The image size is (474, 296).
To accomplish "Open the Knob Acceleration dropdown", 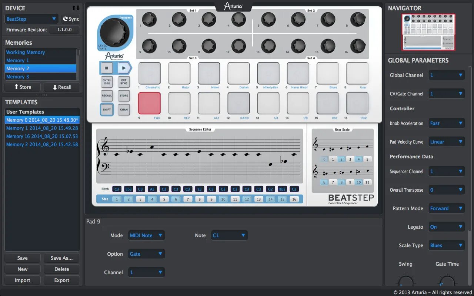I will pos(447,123).
